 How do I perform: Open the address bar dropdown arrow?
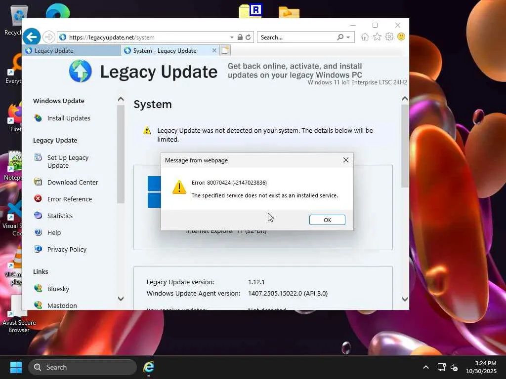point(232,38)
